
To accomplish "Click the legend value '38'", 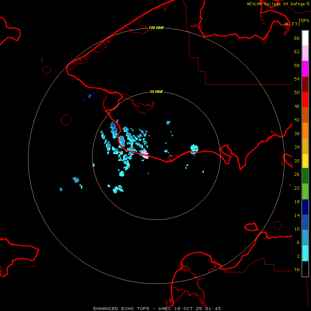I will click(x=297, y=134).
